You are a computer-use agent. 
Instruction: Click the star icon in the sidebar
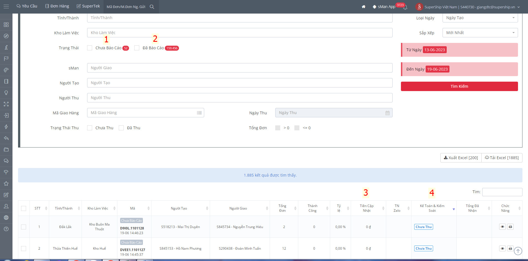tap(6, 184)
